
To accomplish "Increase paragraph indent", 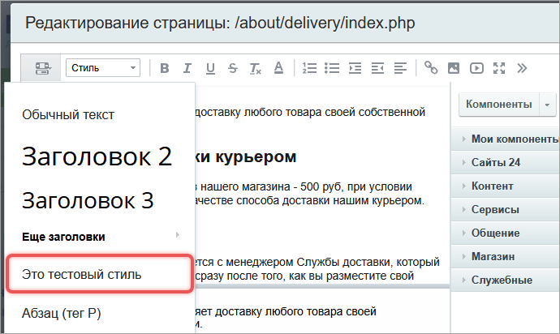I will pyautogui.click(x=355, y=68).
